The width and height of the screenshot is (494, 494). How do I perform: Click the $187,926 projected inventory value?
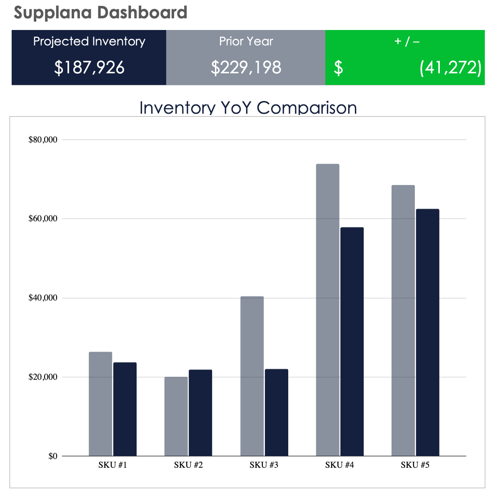[x=89, y=67]
